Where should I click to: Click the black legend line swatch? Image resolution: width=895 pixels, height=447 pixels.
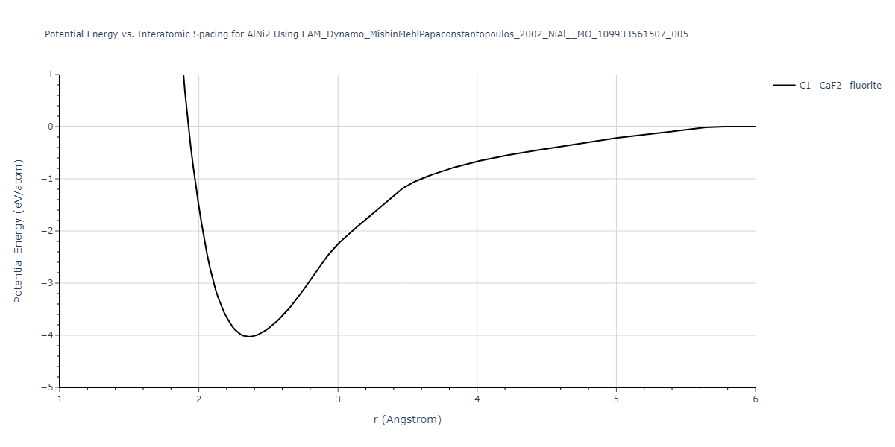click(784, 86)
